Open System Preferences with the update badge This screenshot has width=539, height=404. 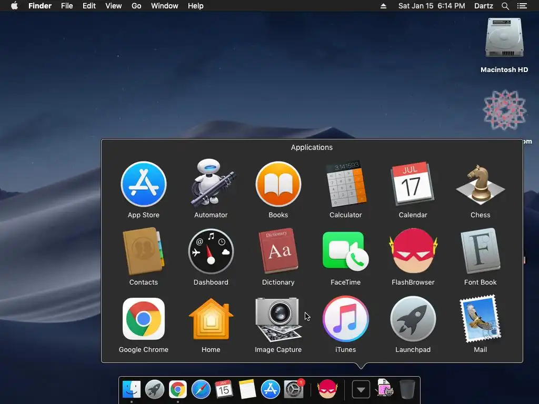click(294, 390)
